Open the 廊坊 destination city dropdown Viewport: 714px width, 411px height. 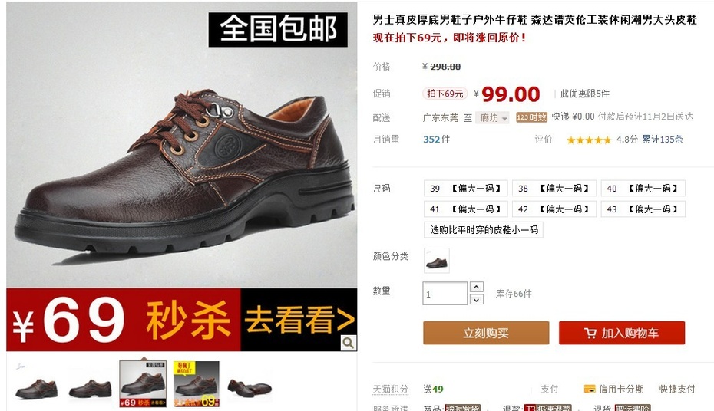pyautogui.click(x=492, y=118)
